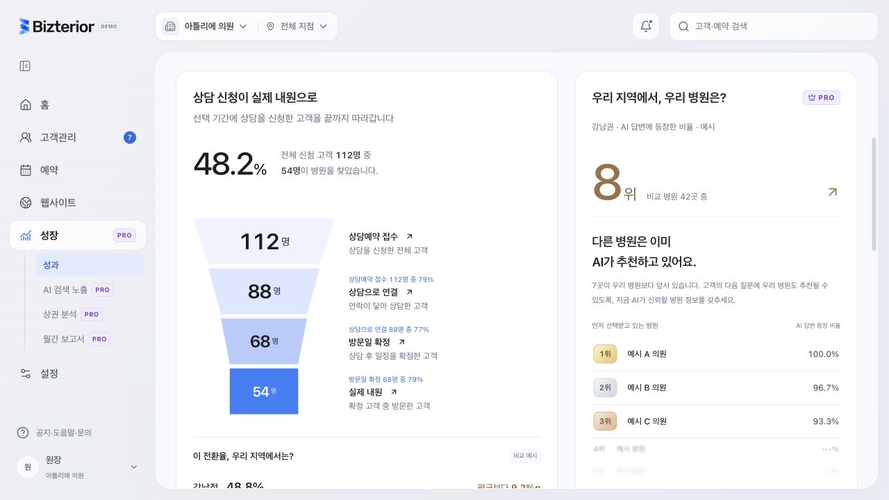The height and width of the screenshot is (500, 889).
Task: Open the 웹사이트 menu
Action: click(78, 203)
